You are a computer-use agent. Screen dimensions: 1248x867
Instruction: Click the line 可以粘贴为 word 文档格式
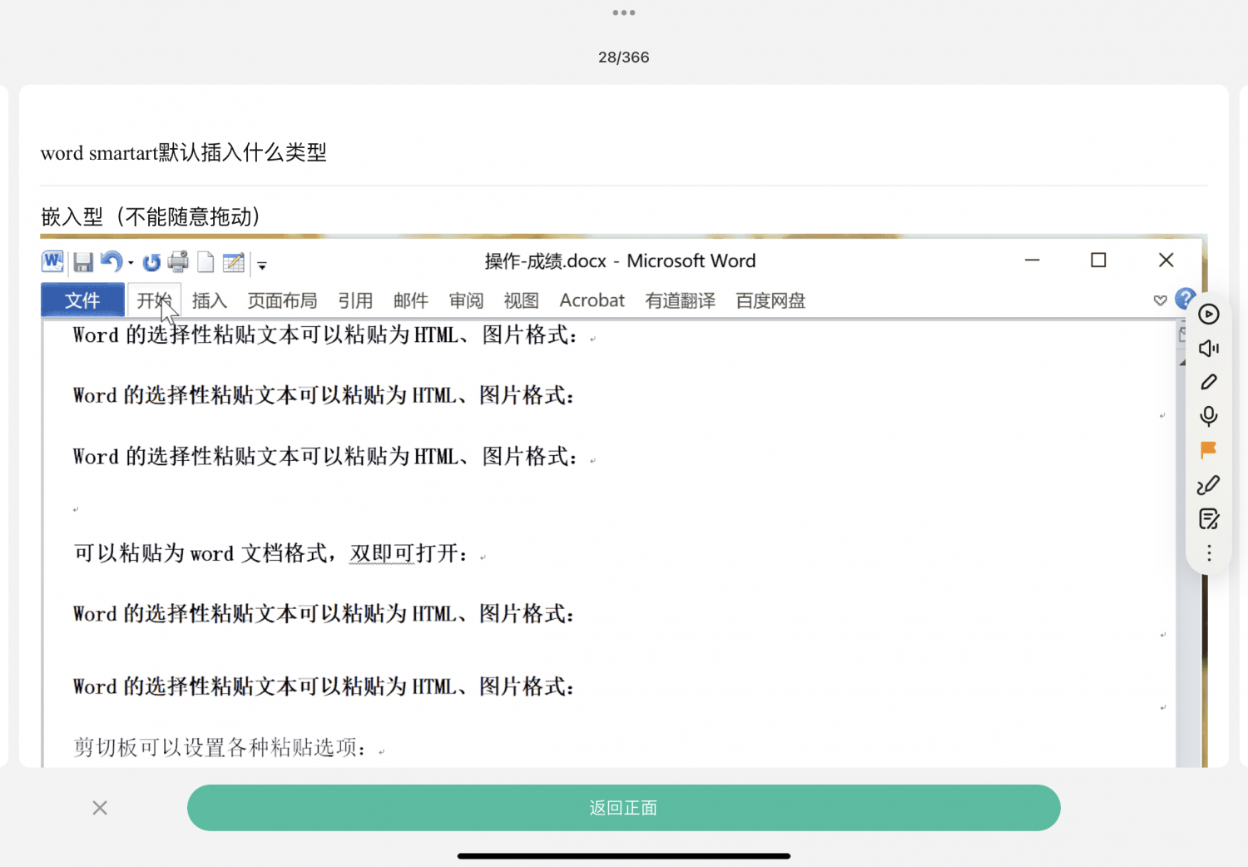coord(271,553)
